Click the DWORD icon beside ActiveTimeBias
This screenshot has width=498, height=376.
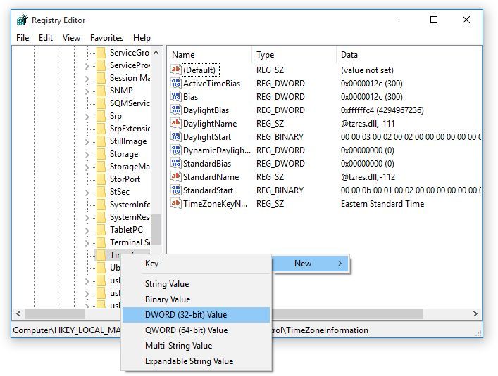click(176, 84)
